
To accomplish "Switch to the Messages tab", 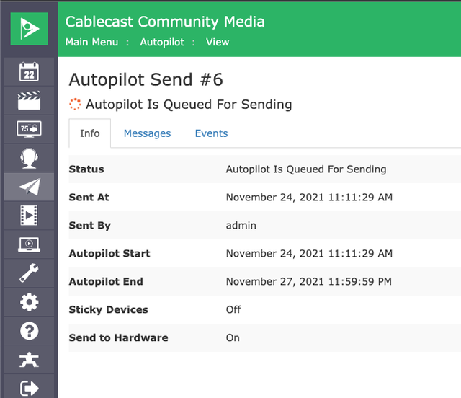I will [147, 133].
